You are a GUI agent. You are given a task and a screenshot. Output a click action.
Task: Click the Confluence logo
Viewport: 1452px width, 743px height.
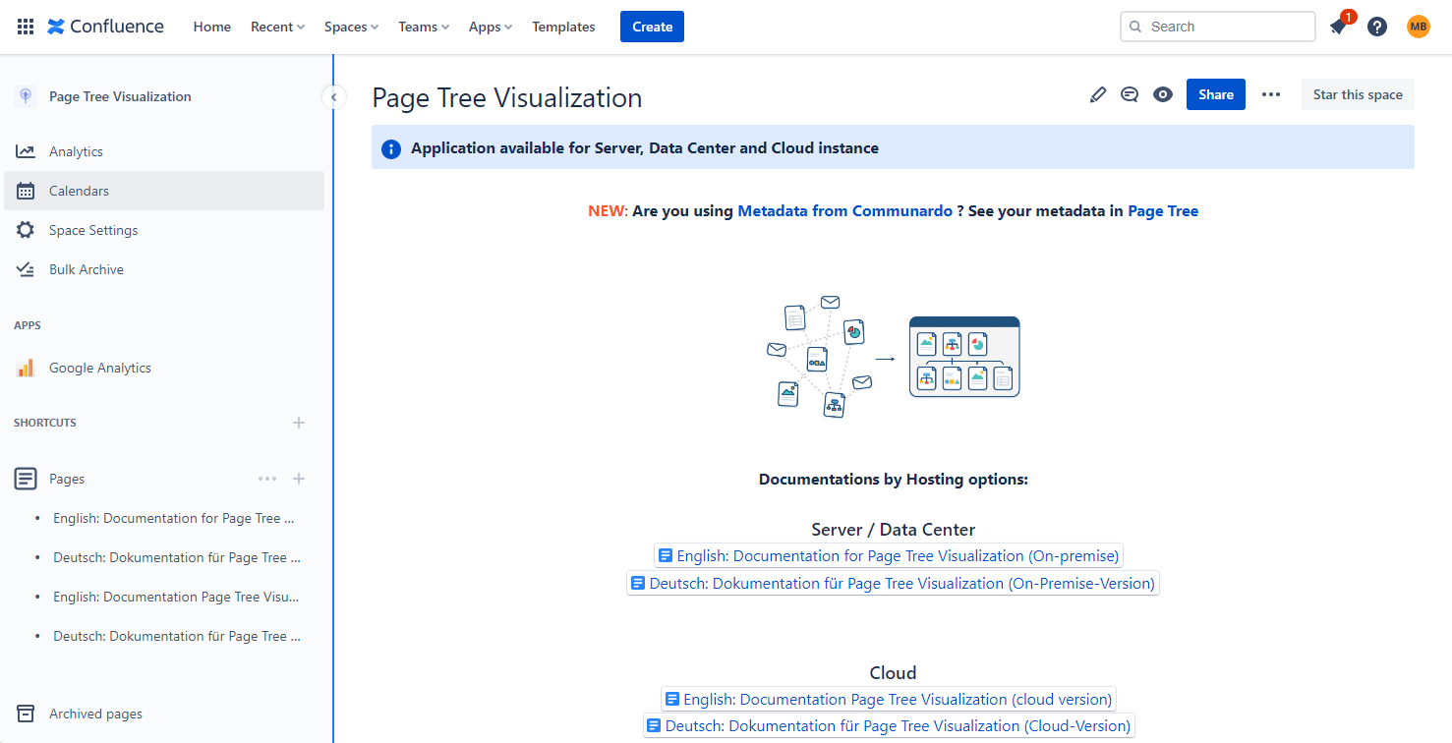tap(105, 27)
